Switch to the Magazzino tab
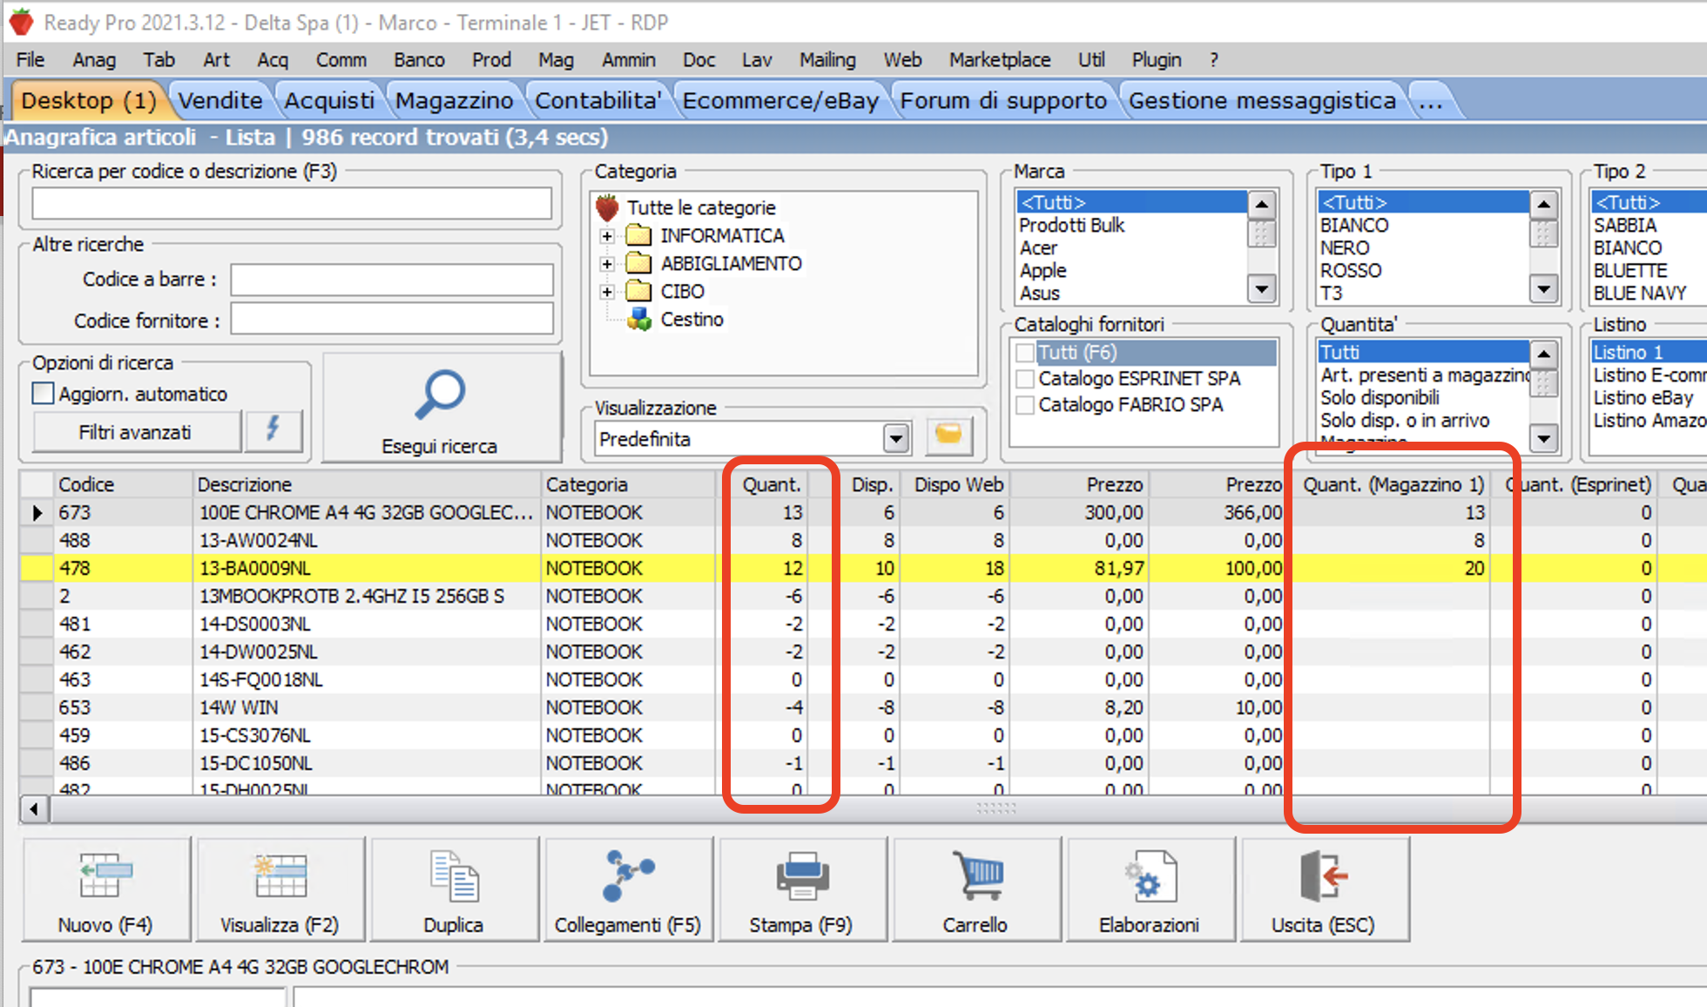The width and height of the screenshot is (1707, 1007). tap(455, 100)
